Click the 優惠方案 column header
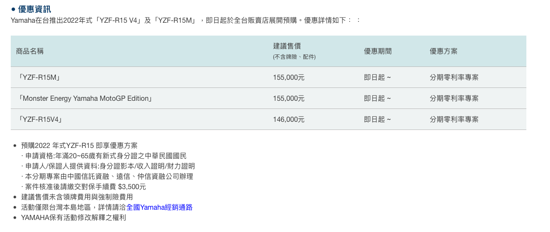Viewport: 550px width, 232px height. 443,51
